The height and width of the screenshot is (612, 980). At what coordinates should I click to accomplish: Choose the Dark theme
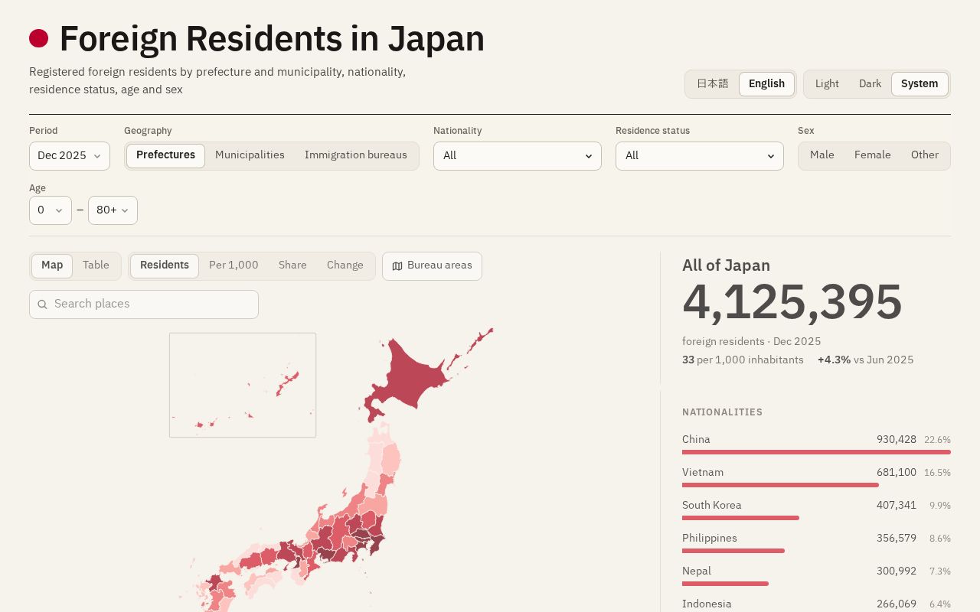(870, 84)
